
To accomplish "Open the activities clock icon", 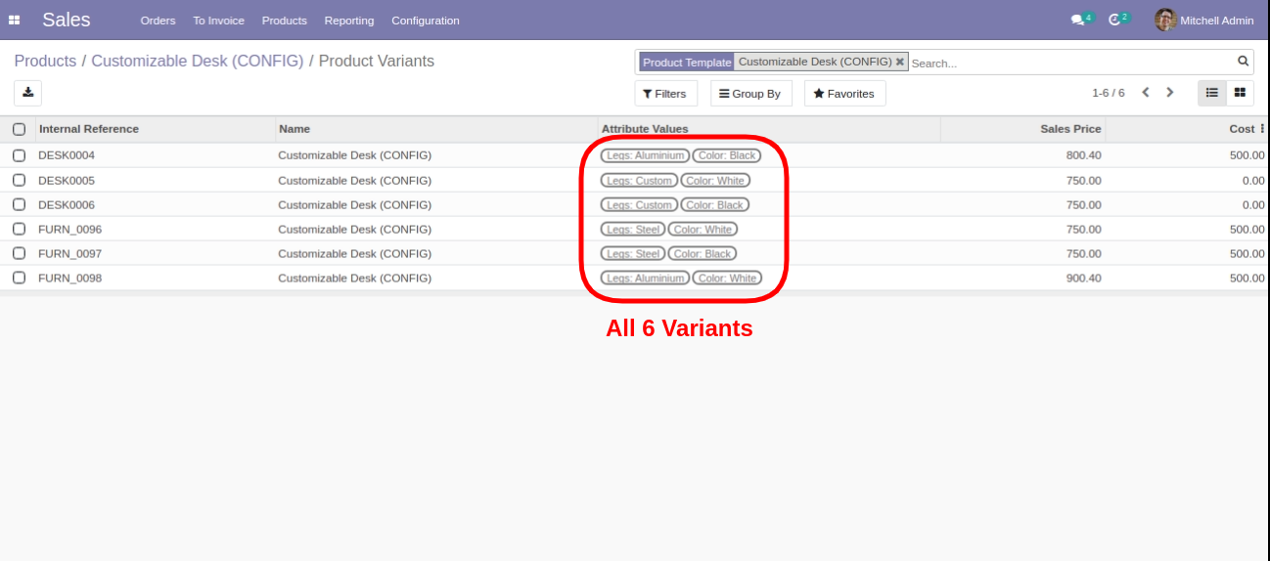I will pos(1114,20).
